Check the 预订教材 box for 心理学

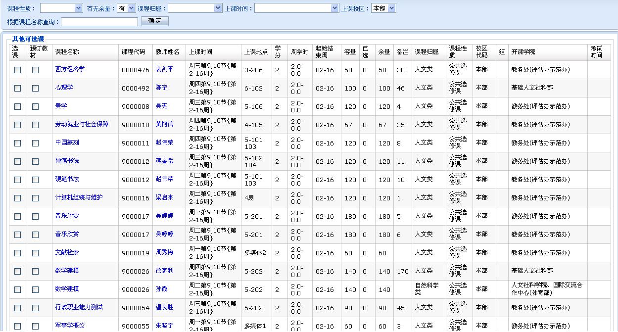click(35, 89)
